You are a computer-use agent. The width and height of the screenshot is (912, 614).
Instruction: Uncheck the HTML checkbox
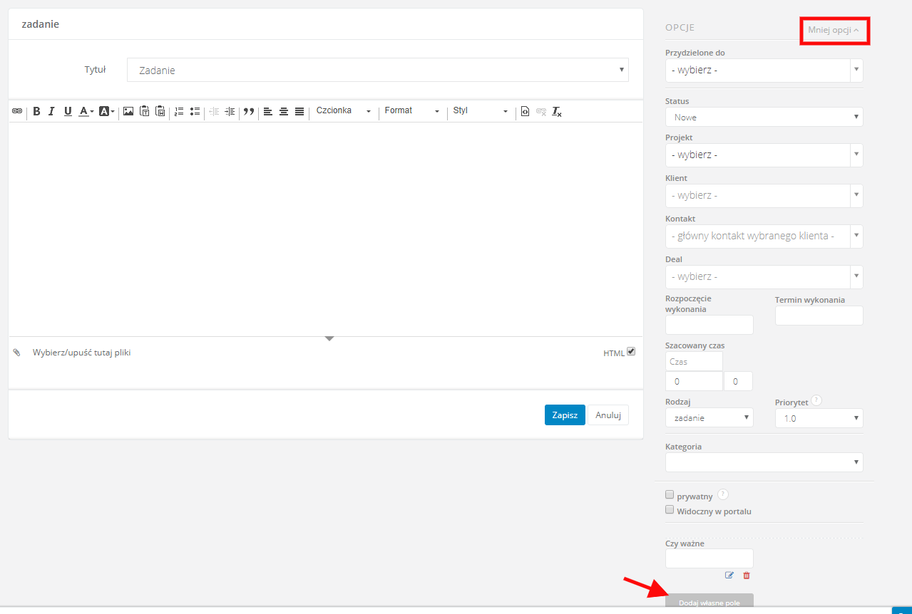tap(630, 351)
